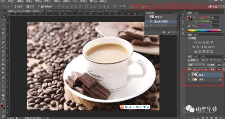Select the Horizontal Type tool

pyautogui.click(x=3, y=82)
